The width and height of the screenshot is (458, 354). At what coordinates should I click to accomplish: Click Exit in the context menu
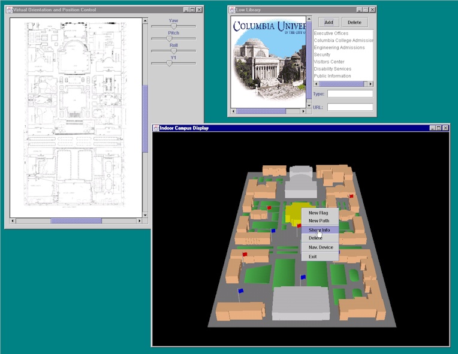[312, 256]
